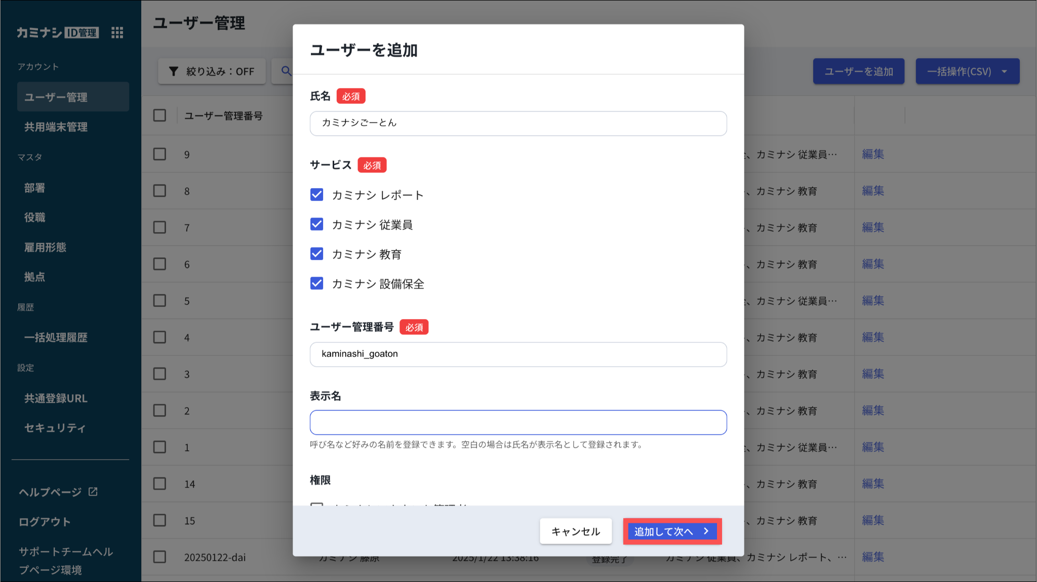Image resolution: width=1037 pixels, height=582 pixels.
Task: Click the filter funnel icon
Action: pyautogui.click(x=174, y=71)
